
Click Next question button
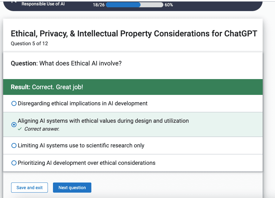coord(72,188)
